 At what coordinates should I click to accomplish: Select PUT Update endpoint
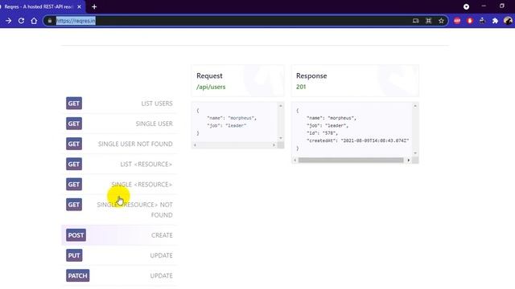click(x=119, y=255)
